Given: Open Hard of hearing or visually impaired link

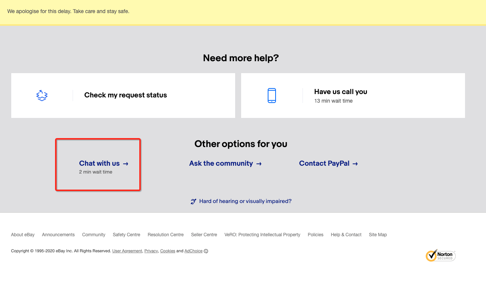Looking at the screenshot, I should click(245, 201).
